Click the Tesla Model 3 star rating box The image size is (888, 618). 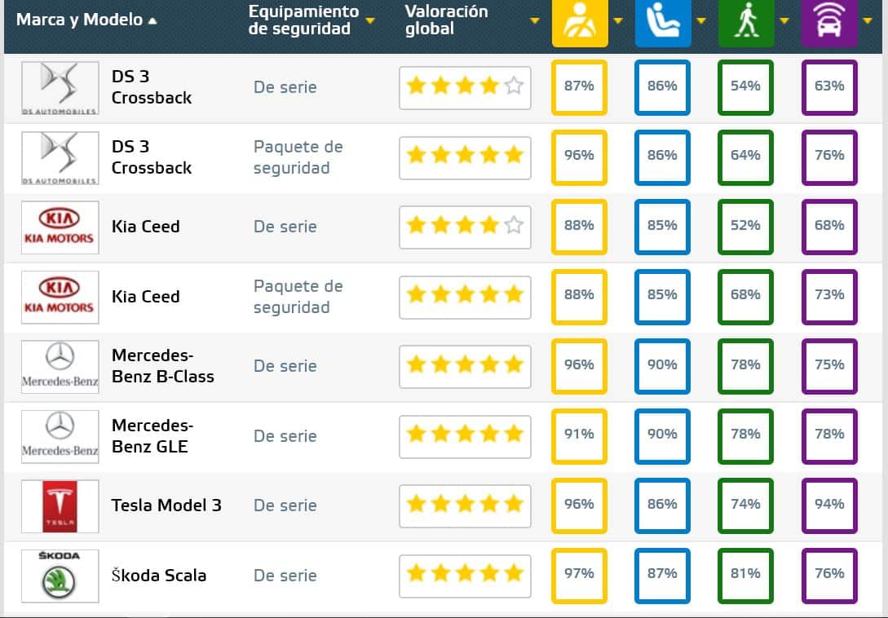click(x=465, y=505)
